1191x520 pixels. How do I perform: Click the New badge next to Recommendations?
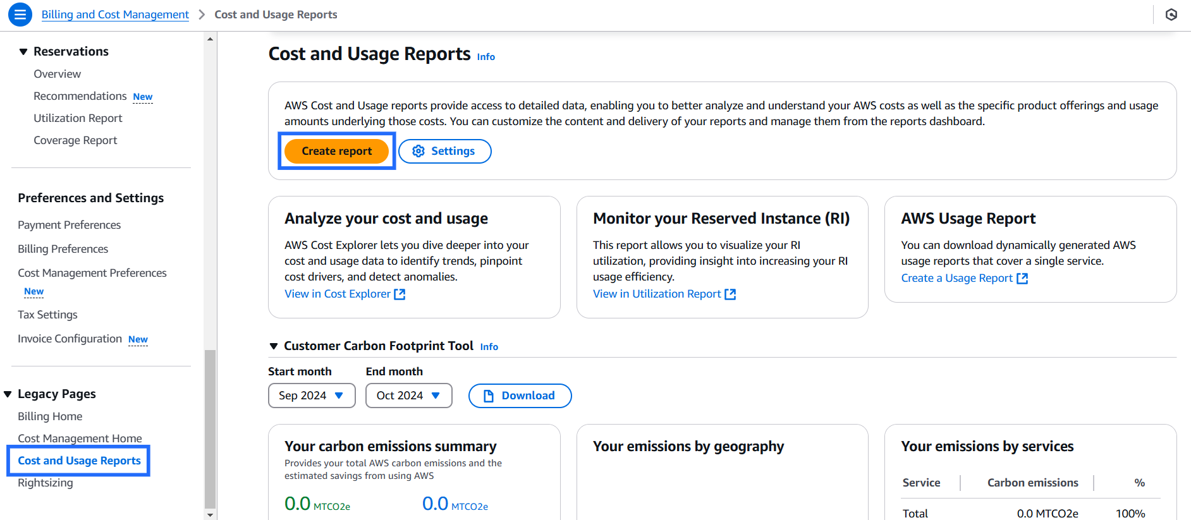(x=143, y=97)
